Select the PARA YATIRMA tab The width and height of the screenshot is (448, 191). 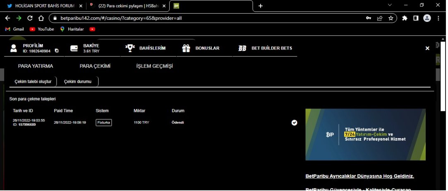pos(36,66)
